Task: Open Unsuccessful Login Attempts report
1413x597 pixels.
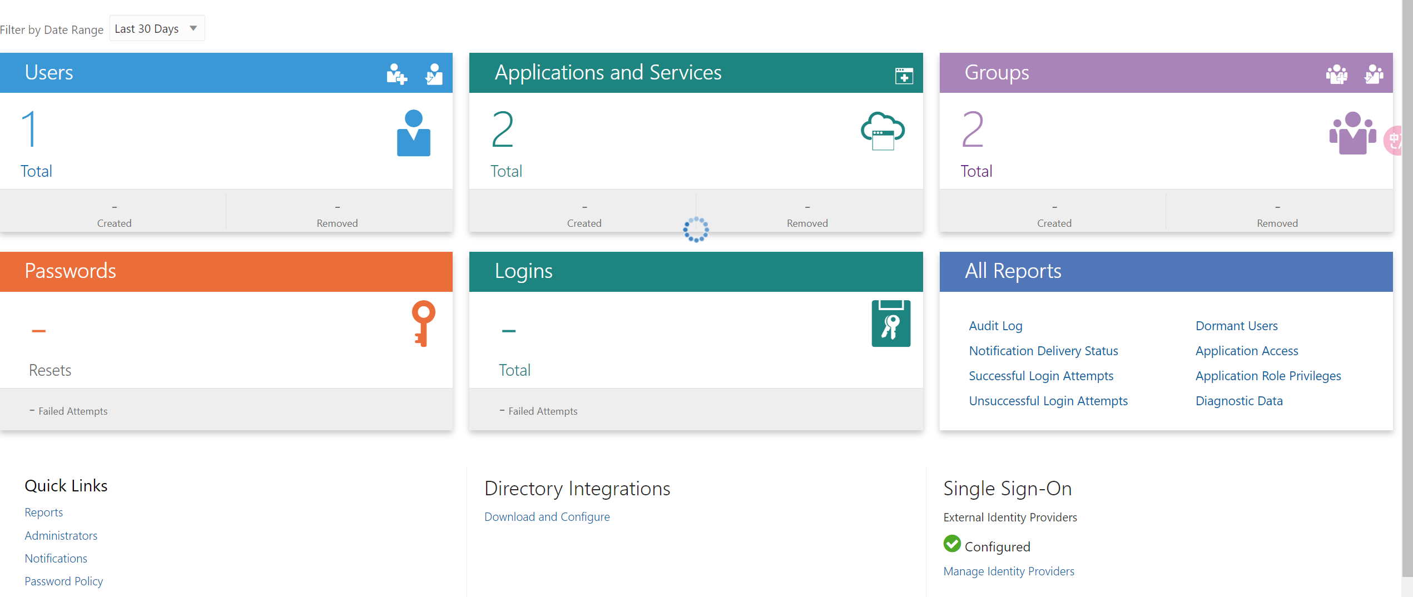Action: click(x=1048, y=401)
